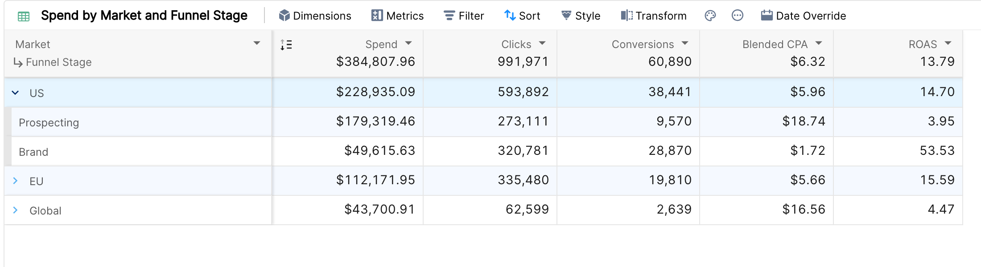This screenshot has width=981, height=267.
Task: Click the EU ROAS value 15.59
Action: click(x=937, y=180)
